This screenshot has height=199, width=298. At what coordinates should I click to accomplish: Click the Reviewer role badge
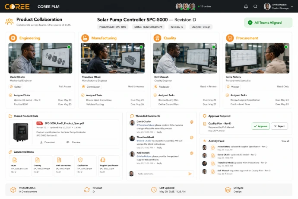162,87
